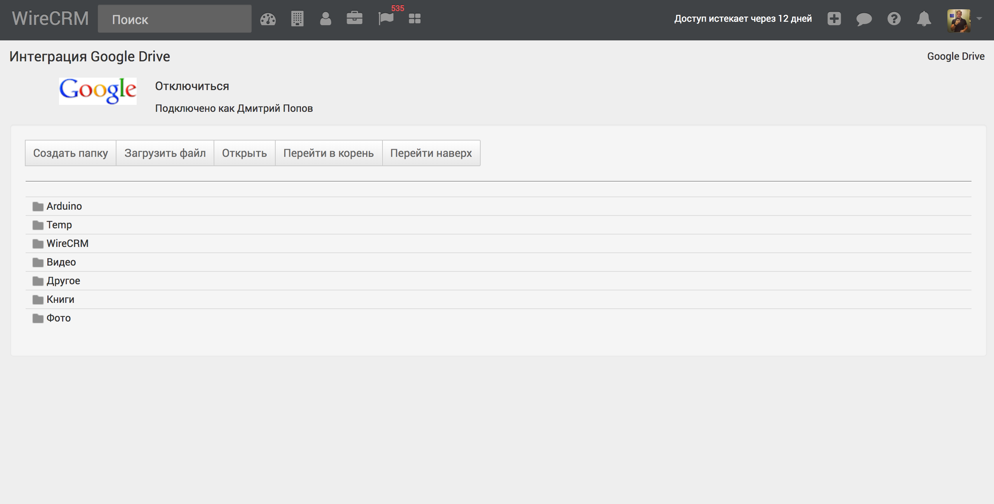
Task: Click the Отключиться link
Action: pyautogui.click(x=192, y=86)
